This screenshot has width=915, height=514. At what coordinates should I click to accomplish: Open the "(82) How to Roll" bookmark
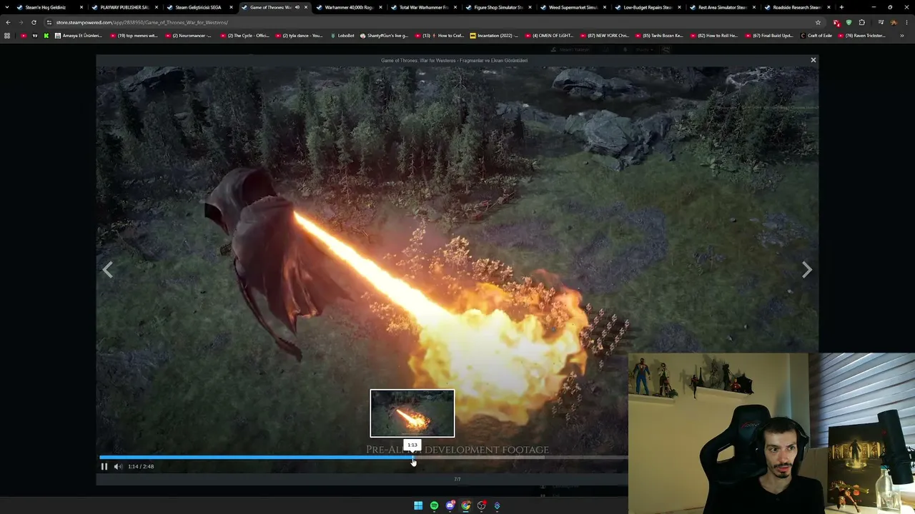pyautogui.click(x=715, y=36)
